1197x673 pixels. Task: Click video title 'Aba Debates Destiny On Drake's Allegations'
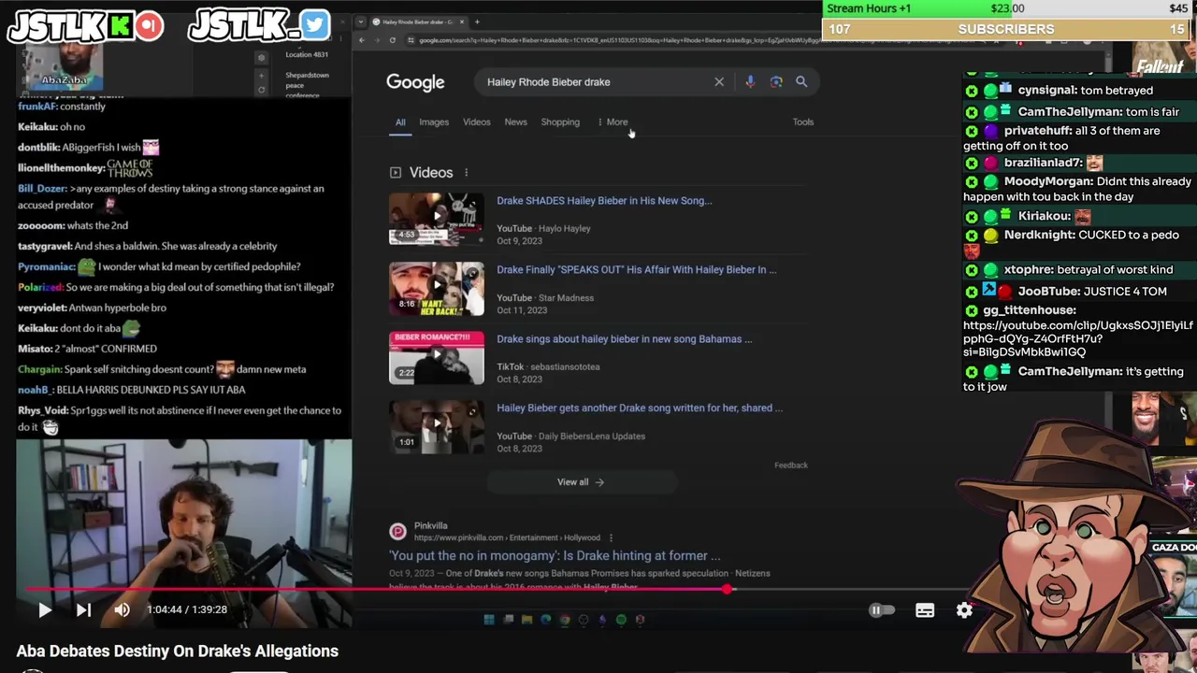[177, 652]
